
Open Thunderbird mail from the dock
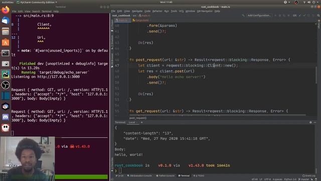(6, 21)
